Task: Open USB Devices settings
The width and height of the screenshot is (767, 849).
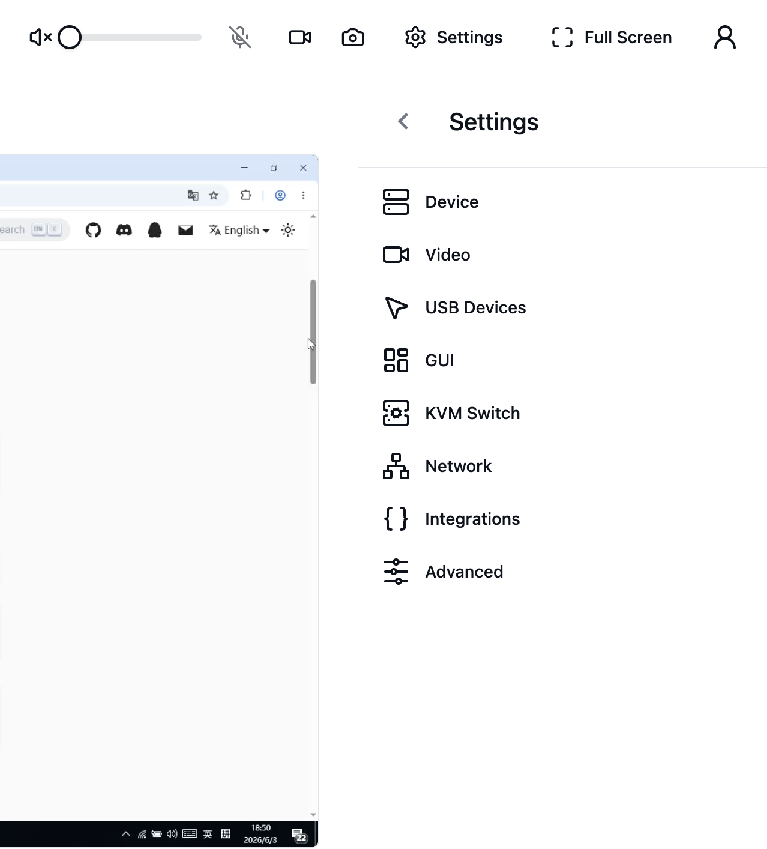Action: coord(454,307)
